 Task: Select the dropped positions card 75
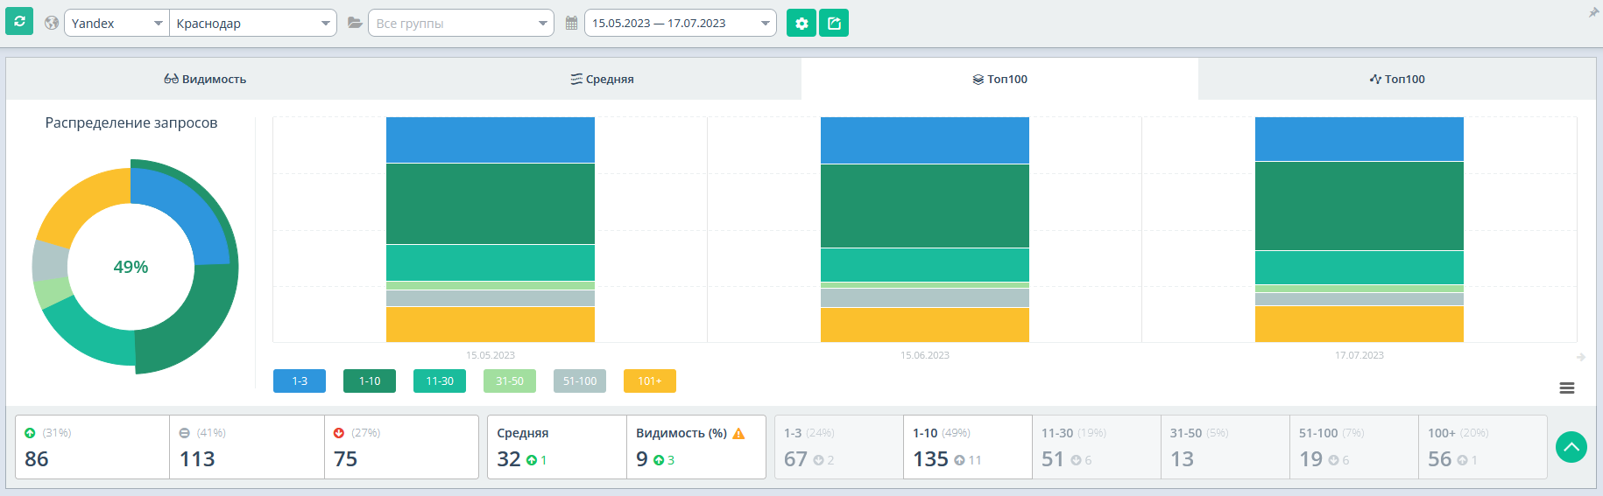coord(401,447)
